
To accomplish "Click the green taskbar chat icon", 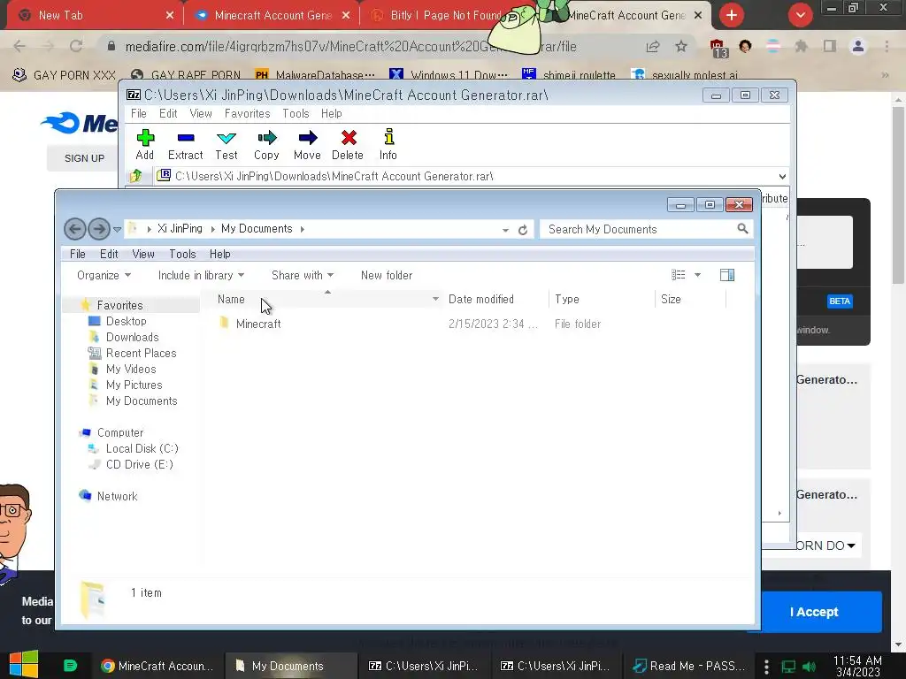I will [71, 666].
